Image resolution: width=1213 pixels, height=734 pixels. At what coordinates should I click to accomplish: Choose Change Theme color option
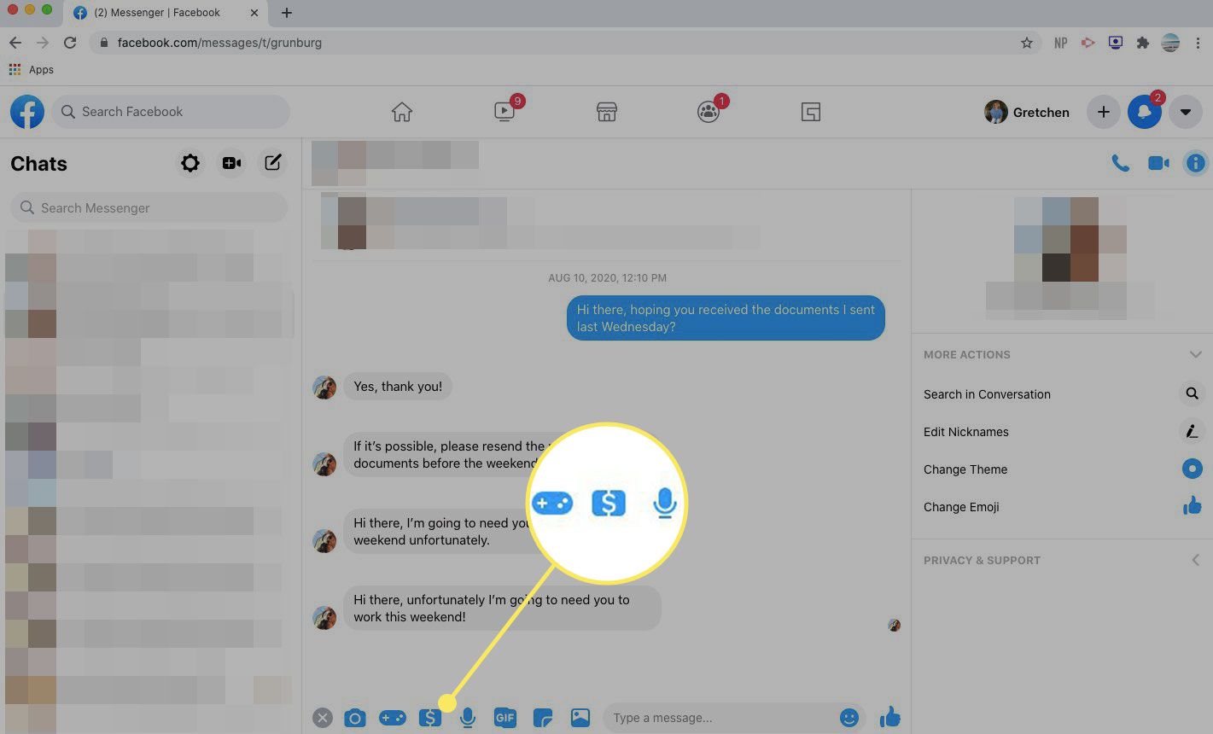click(965, 469)
